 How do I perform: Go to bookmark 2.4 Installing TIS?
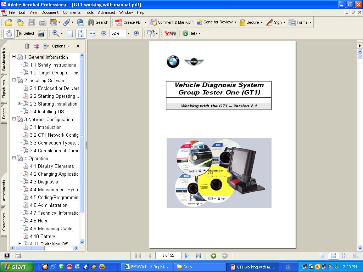click(47, 112)
